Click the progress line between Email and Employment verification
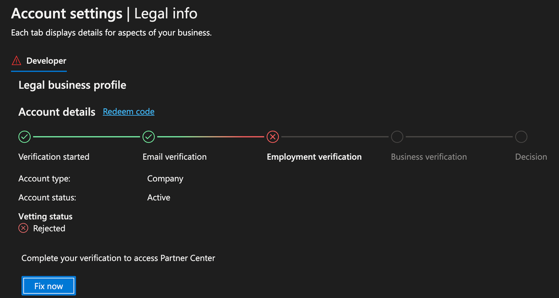The width and height of the screenshot is (559, 298). click(x=211, y=137)
